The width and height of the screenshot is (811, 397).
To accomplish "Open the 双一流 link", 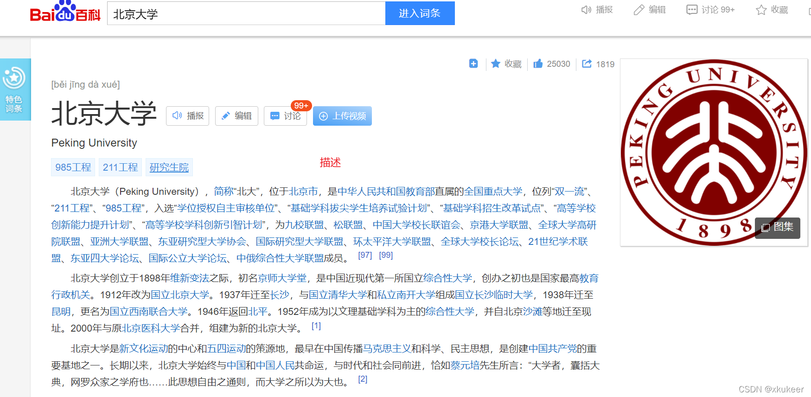I will (570, 192).
